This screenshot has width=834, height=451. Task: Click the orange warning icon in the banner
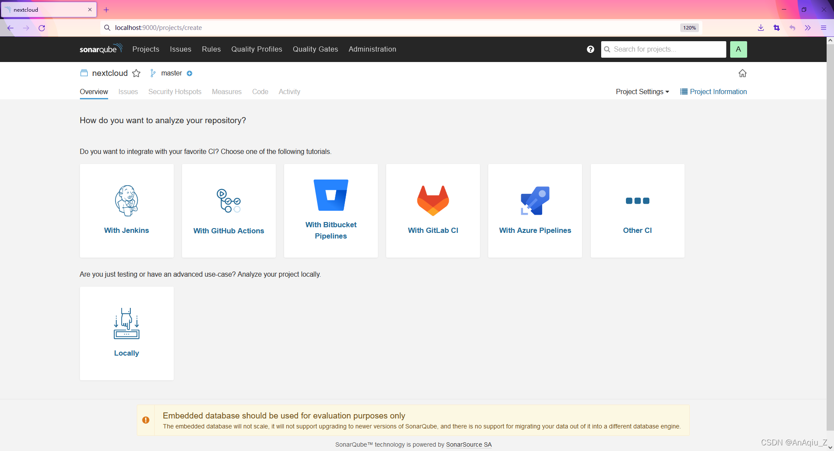146,420
